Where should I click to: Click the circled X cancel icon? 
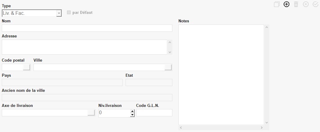[x=306, y=4]
